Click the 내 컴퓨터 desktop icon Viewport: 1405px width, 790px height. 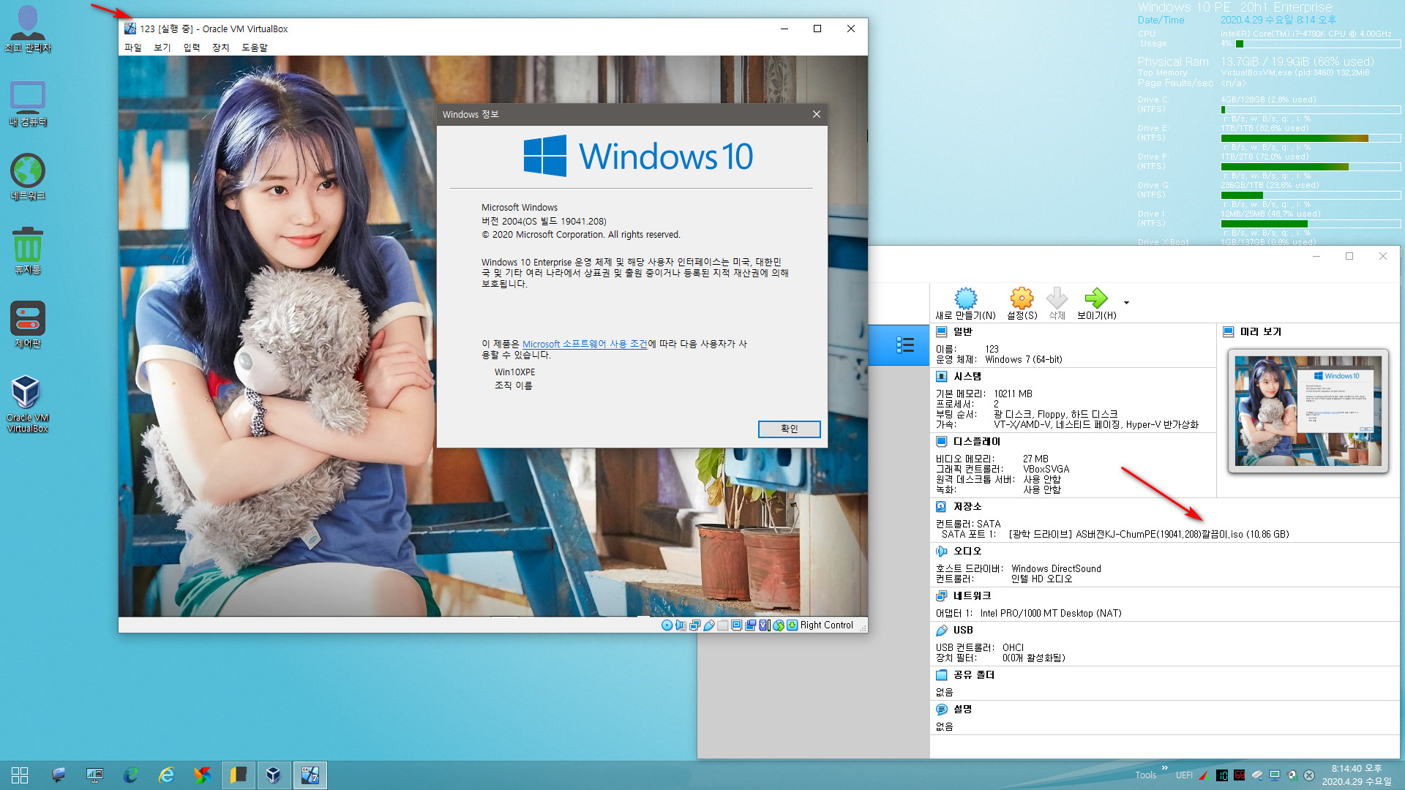click(28, 103)
